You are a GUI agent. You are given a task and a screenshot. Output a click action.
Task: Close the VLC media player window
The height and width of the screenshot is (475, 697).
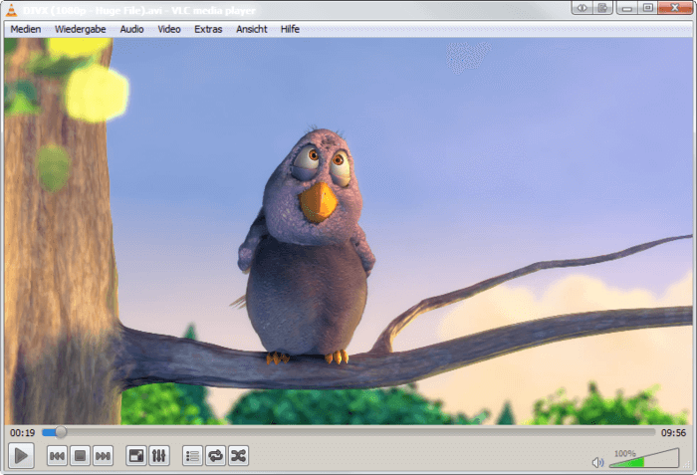[675, 8]
